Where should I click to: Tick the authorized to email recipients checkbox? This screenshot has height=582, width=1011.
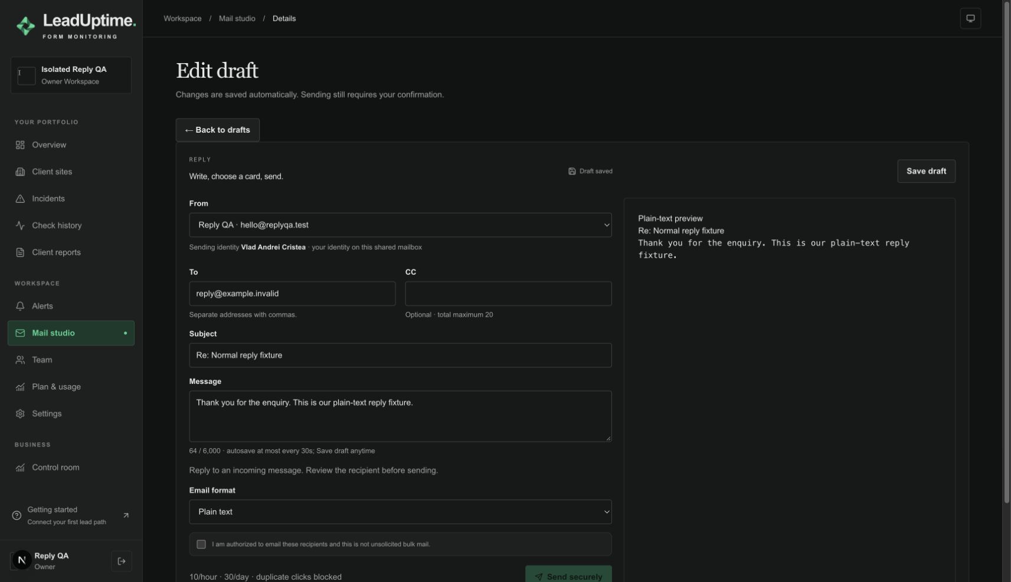coord(201,544)
